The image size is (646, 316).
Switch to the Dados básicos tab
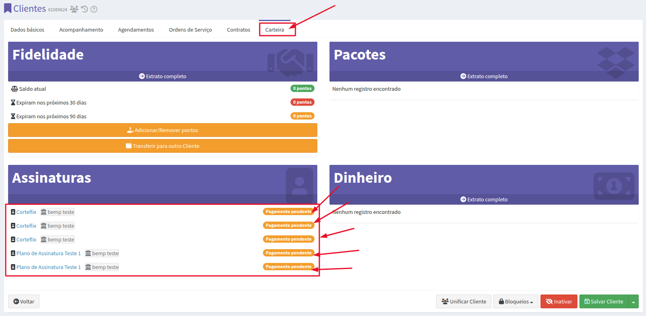[x=28, y=30]
